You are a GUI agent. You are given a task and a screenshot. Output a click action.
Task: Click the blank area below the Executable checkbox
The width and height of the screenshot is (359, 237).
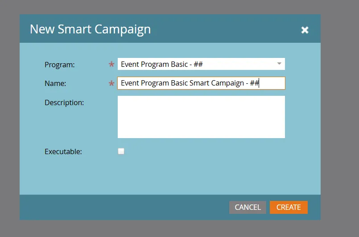click(x=169, y=176)
